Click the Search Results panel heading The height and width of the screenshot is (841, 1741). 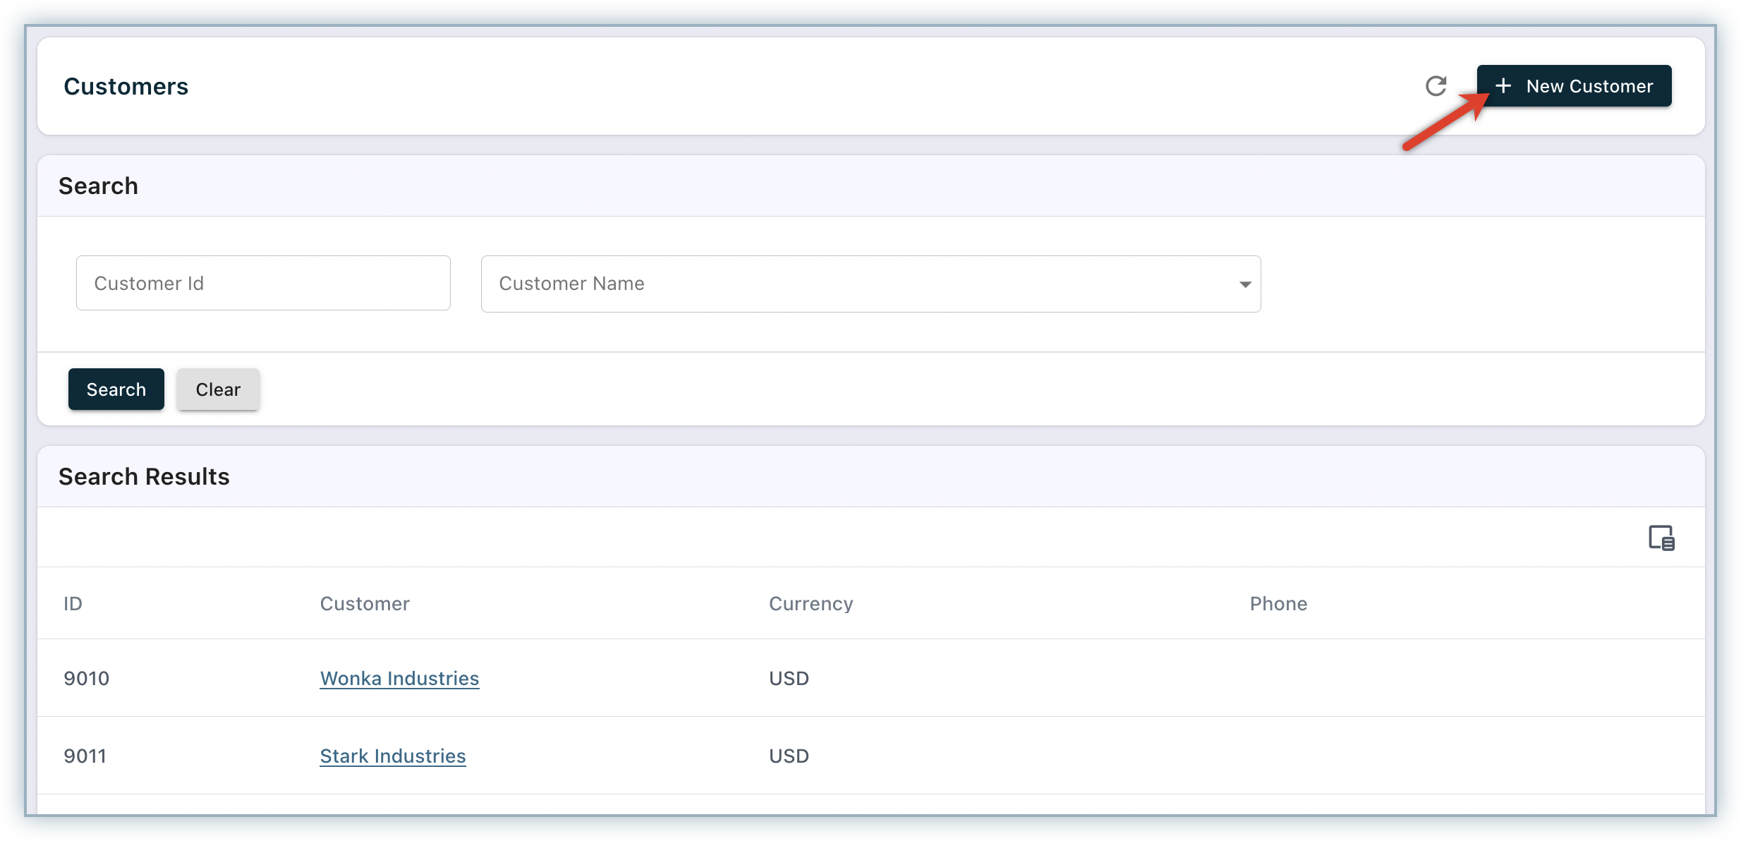pos(144,476)
